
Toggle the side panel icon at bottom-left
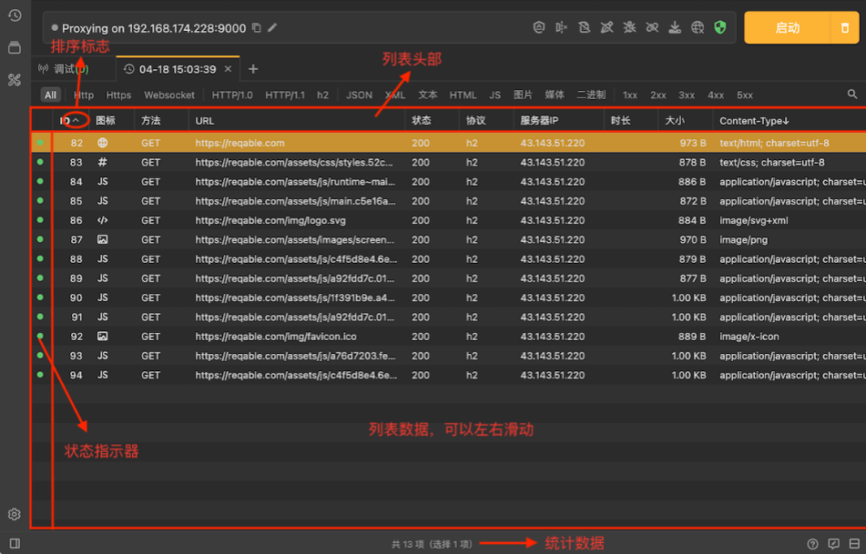click(x=15, y=543)
